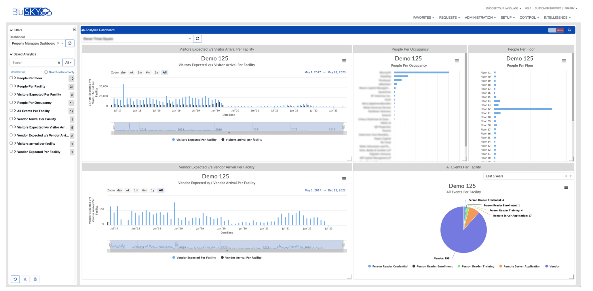Open the People Per Occupancy chart menu
Viewport: 593px width, 291px height.
pyautogui.click(x=457, y=61)
